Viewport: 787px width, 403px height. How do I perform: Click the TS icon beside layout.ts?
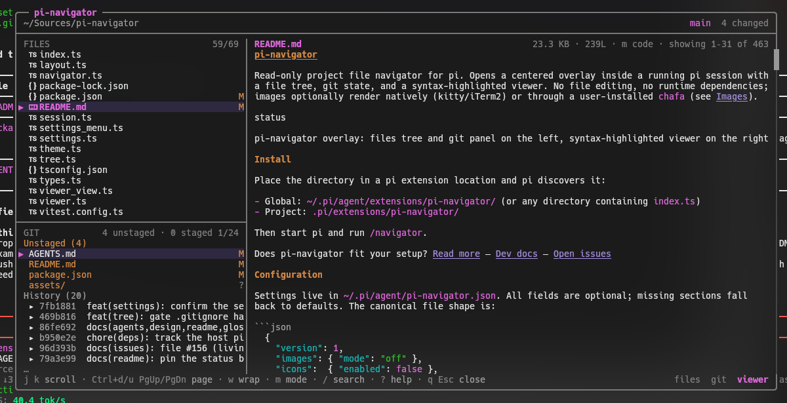pyautogui.click(x=33, y=66)
